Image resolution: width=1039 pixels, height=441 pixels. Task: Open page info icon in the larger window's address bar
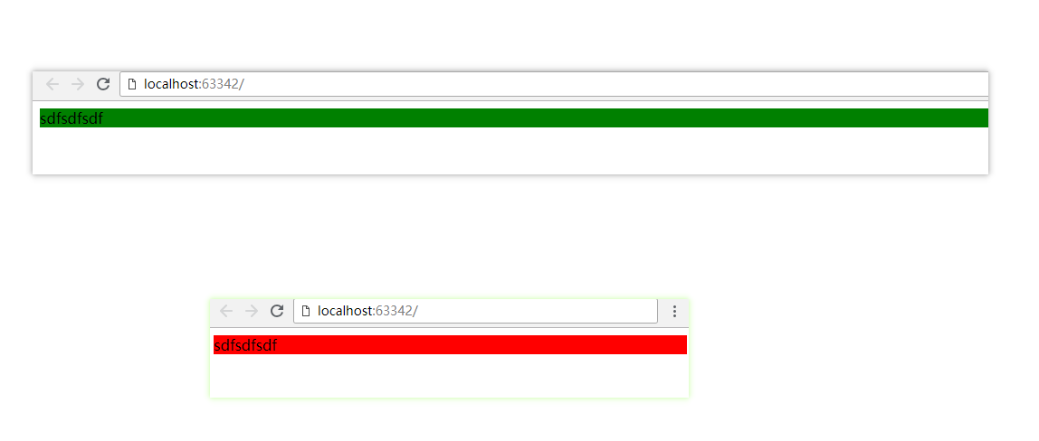coord(132,84)
